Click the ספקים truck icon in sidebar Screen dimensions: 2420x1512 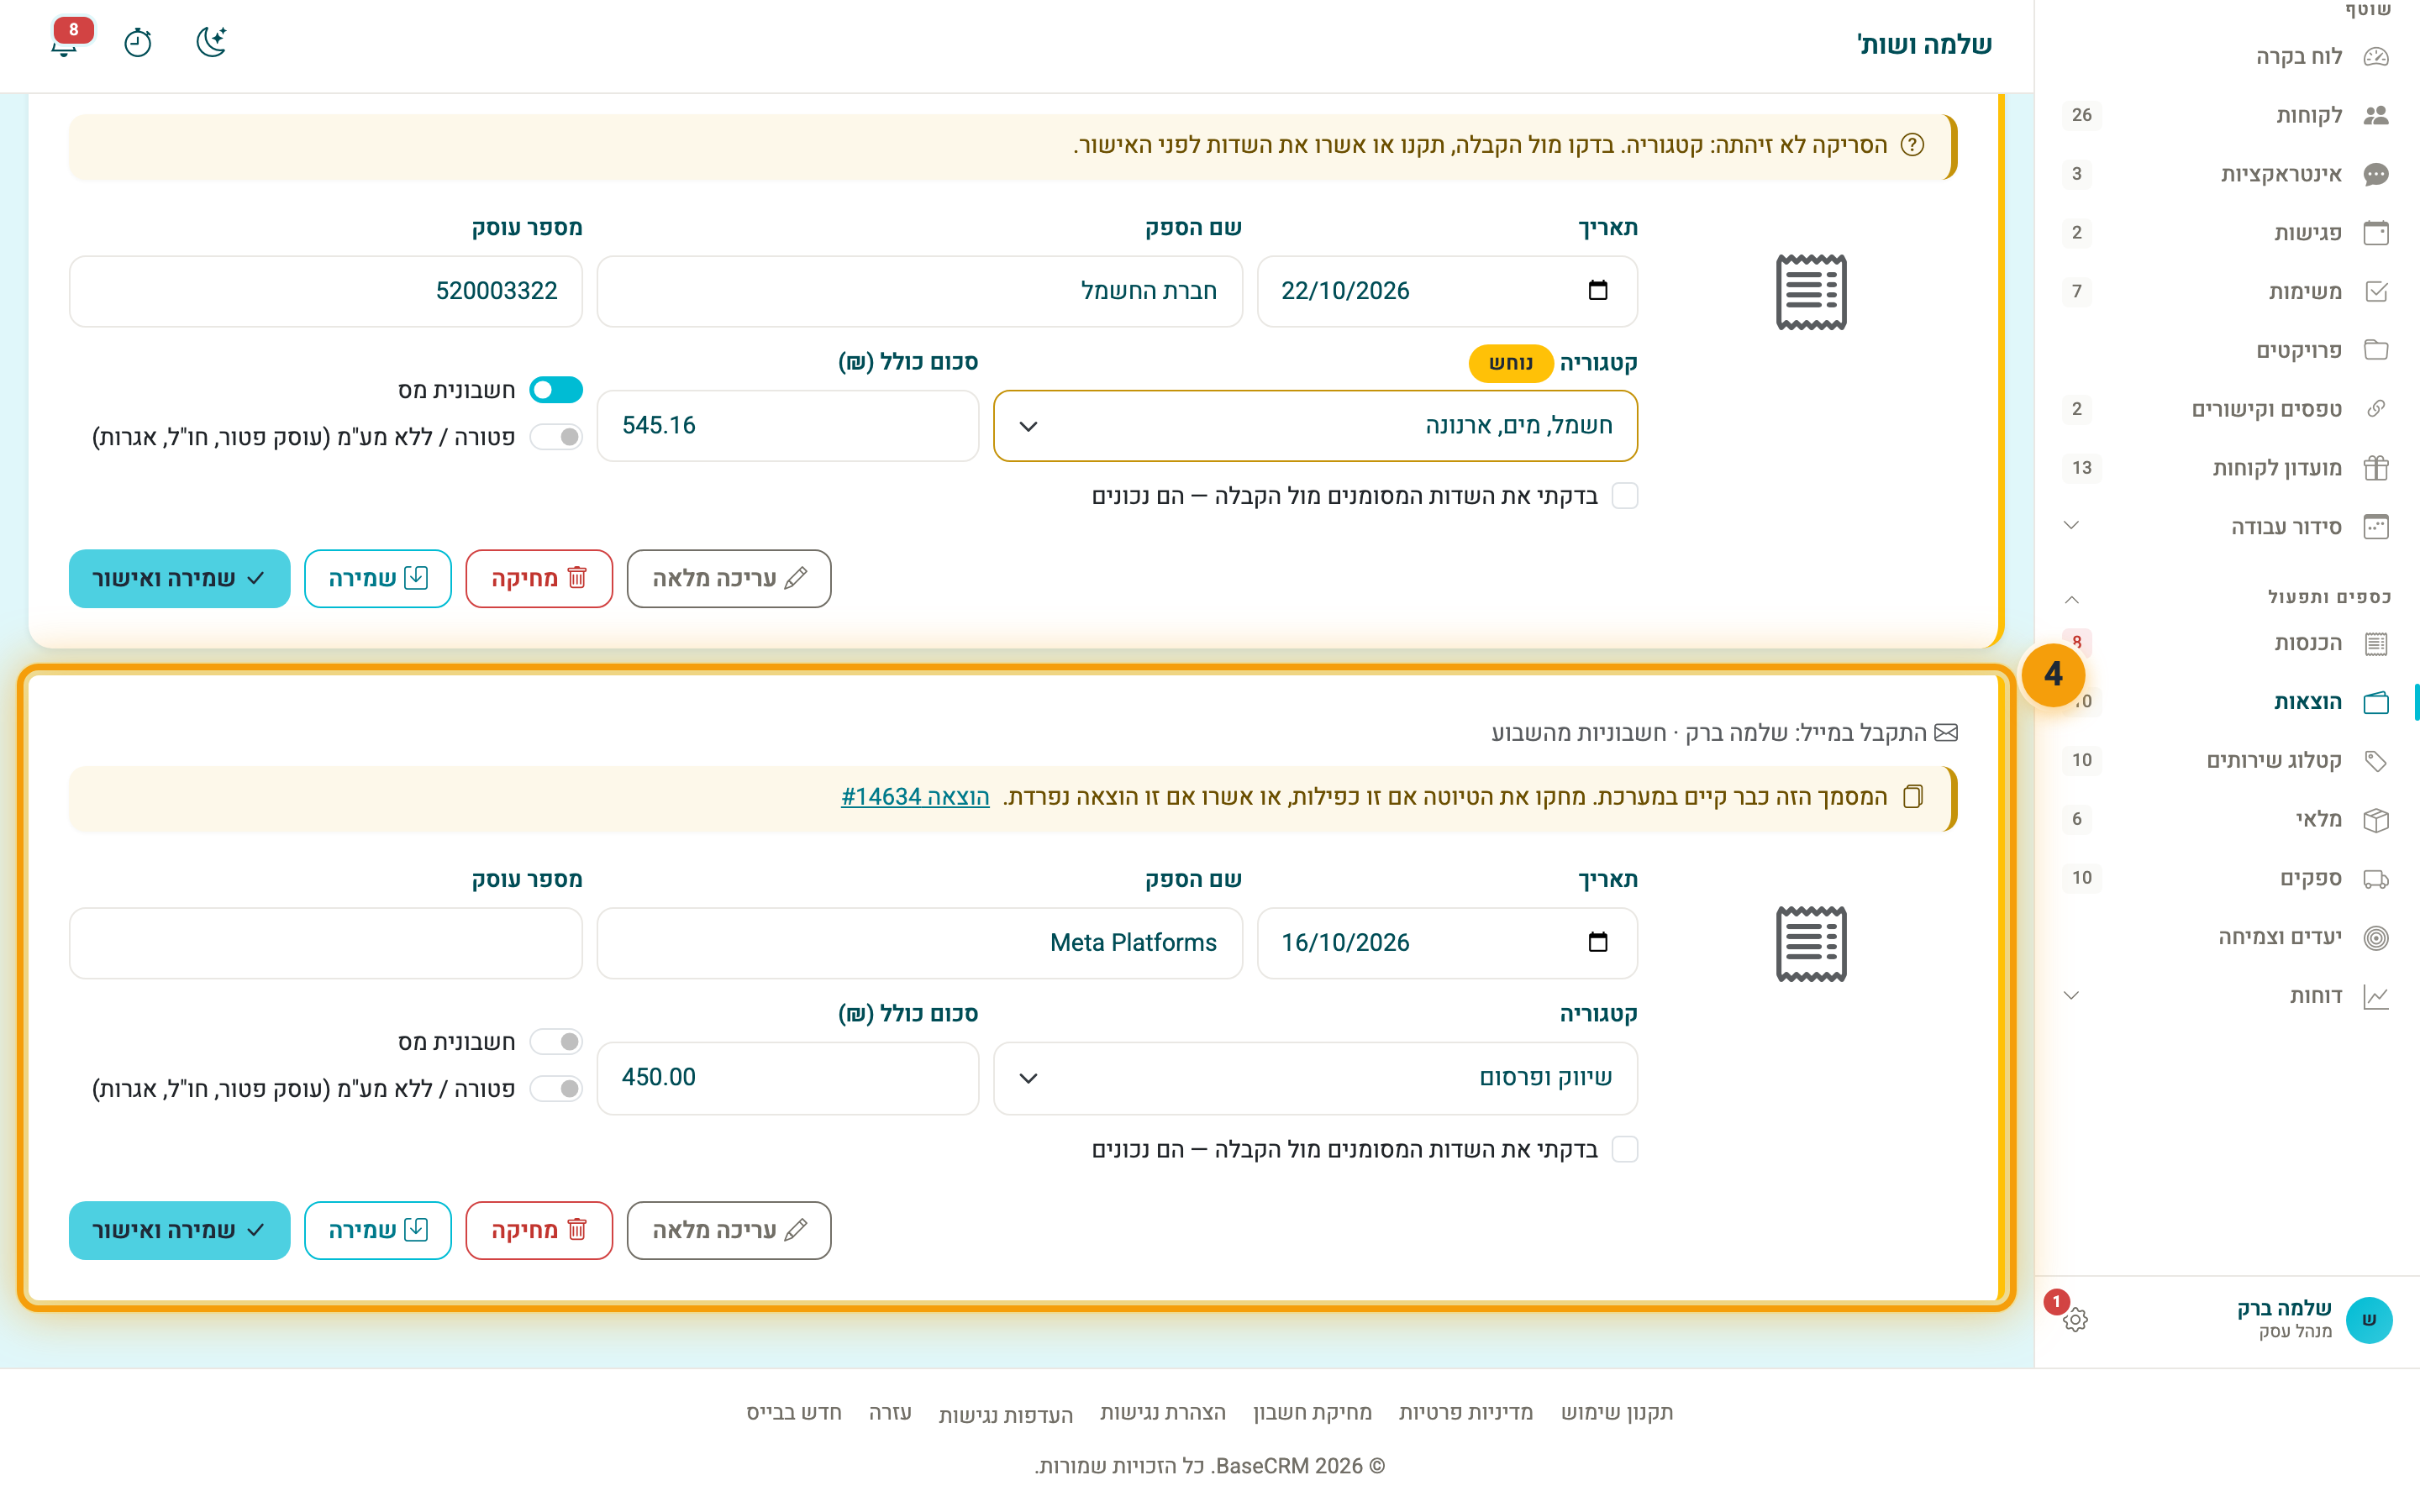click(2376, 879)
